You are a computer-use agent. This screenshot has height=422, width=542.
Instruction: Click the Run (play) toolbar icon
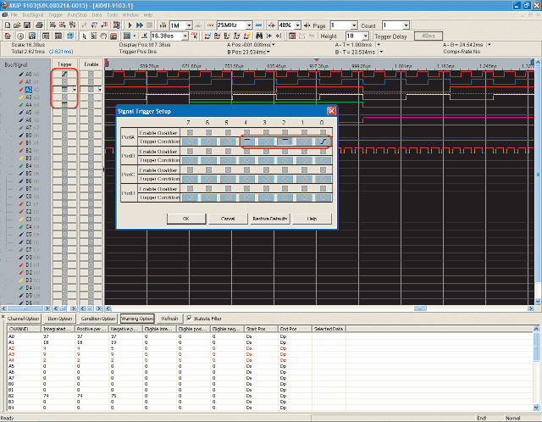tap(129, 26)
